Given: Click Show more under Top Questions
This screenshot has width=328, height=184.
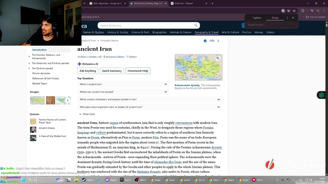Looking at the screenshot, I should point(87,114).
